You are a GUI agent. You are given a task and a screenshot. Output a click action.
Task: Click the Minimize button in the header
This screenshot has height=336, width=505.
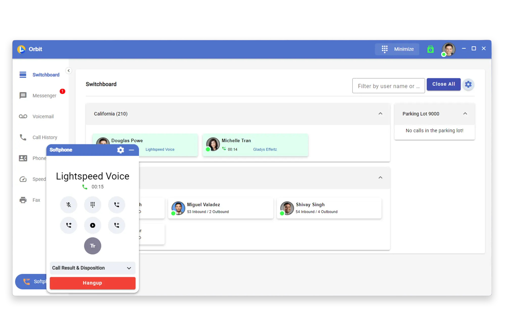pyautogui.click(x=397, y=49)
